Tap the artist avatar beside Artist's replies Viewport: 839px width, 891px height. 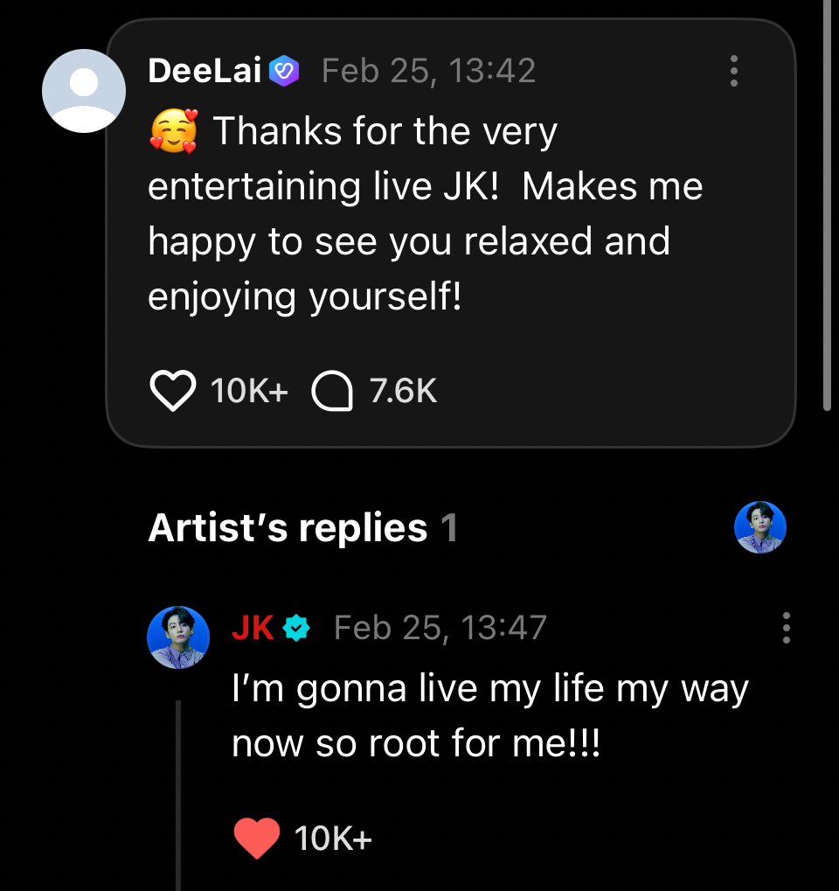coord(760,527)
